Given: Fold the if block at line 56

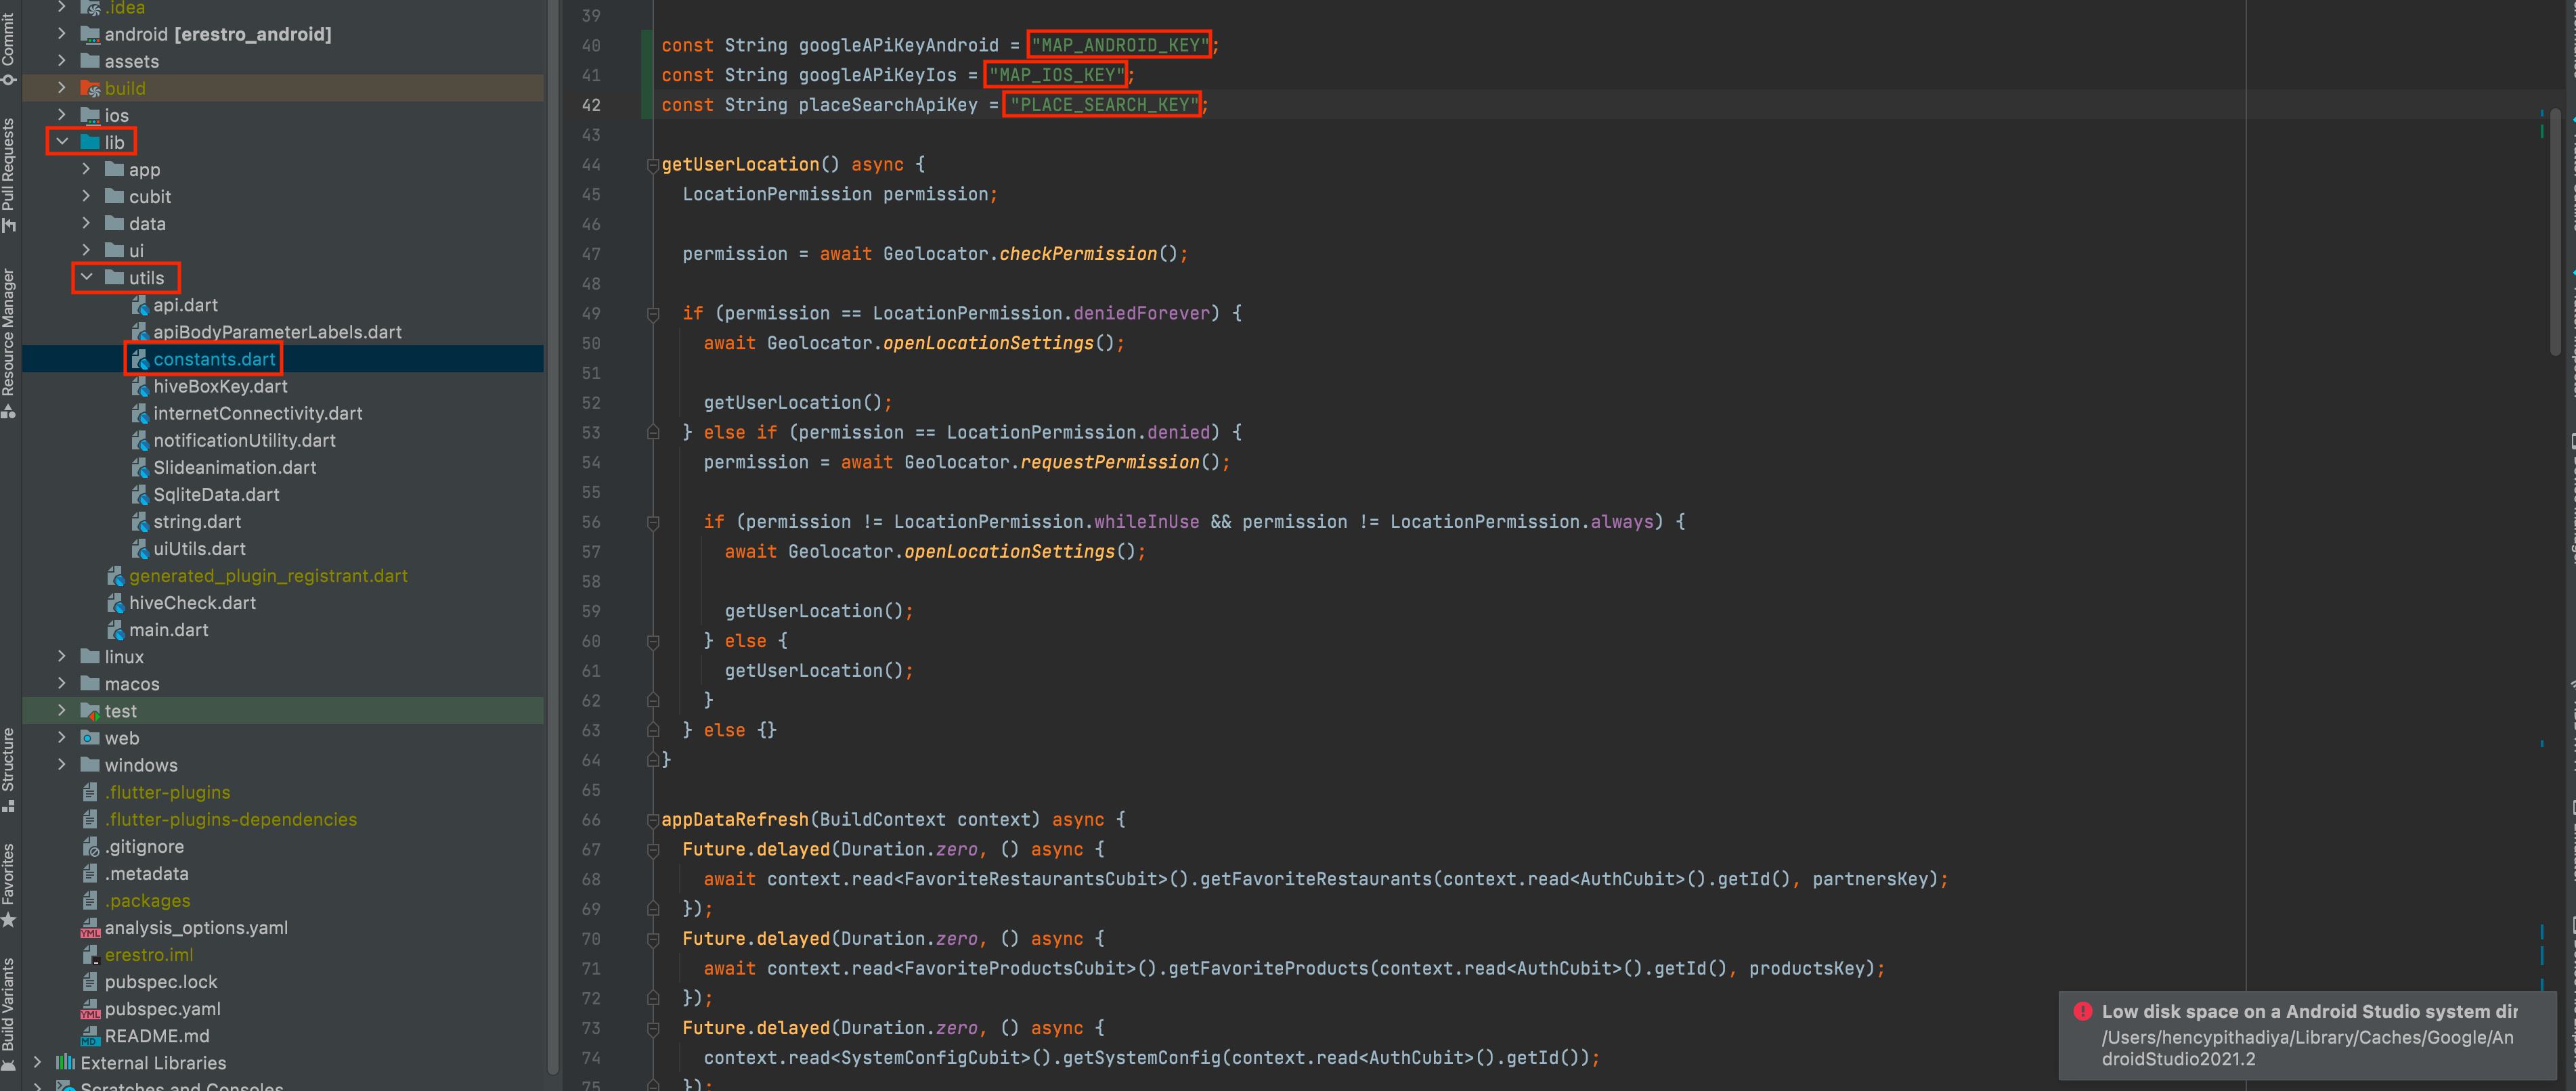Looking at the screenshot, I should tap(653, 522).
